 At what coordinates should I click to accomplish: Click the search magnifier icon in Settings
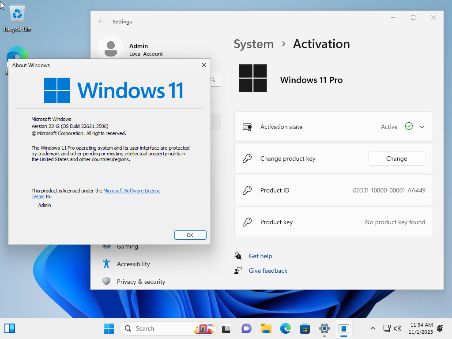(213, 80)
